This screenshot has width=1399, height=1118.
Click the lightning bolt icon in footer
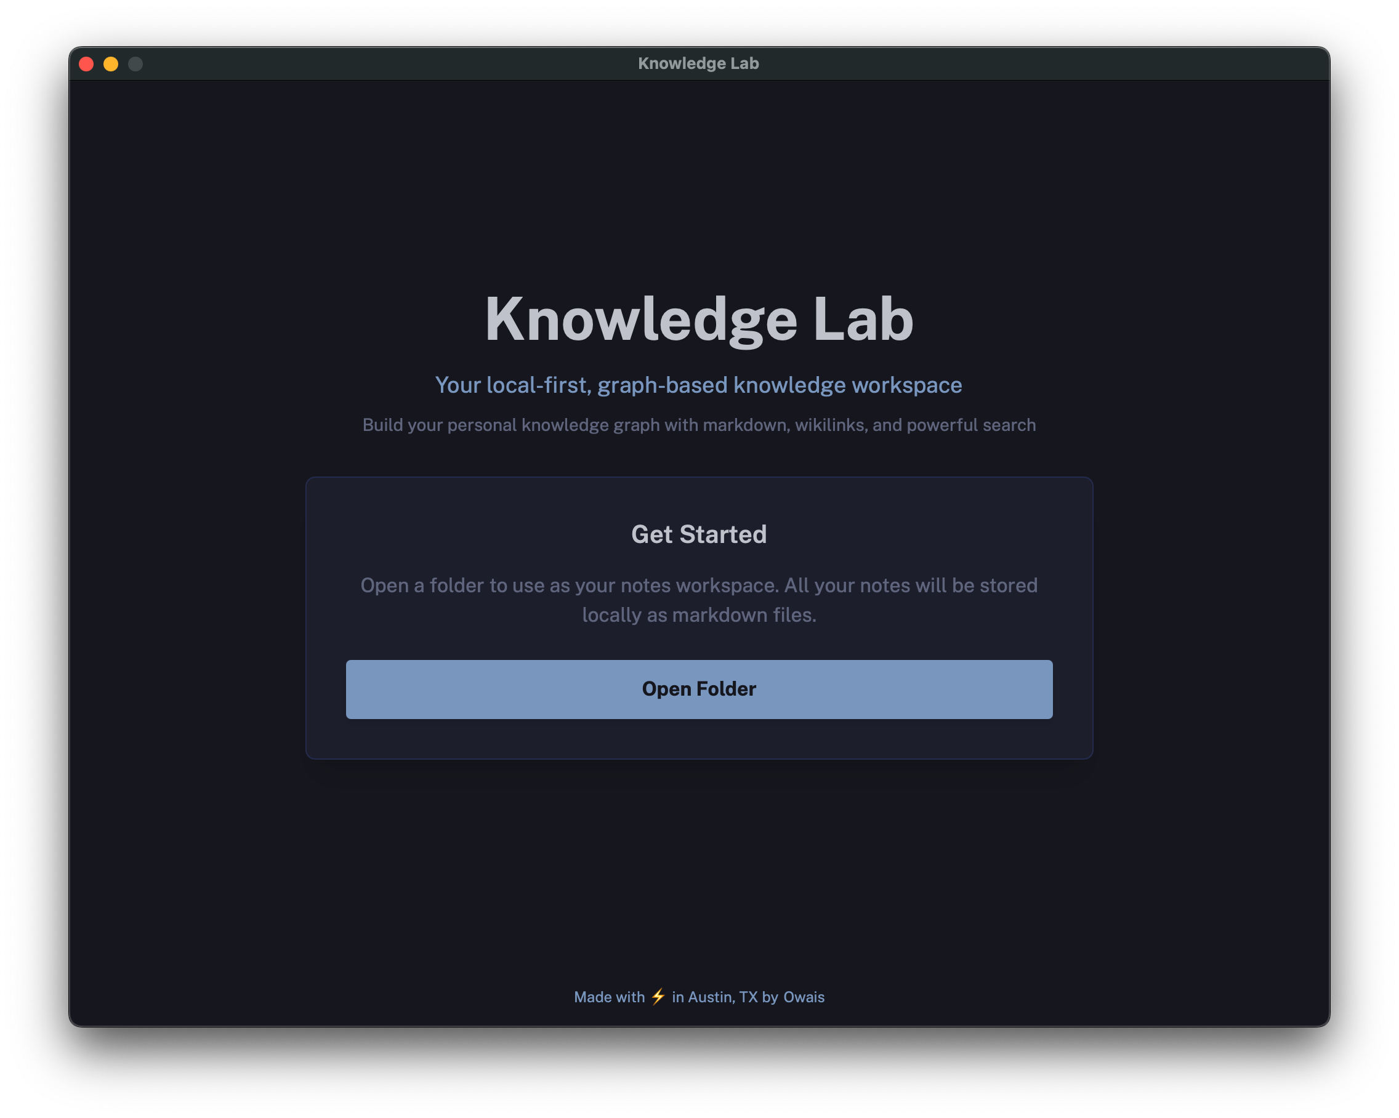click(658, 996)
